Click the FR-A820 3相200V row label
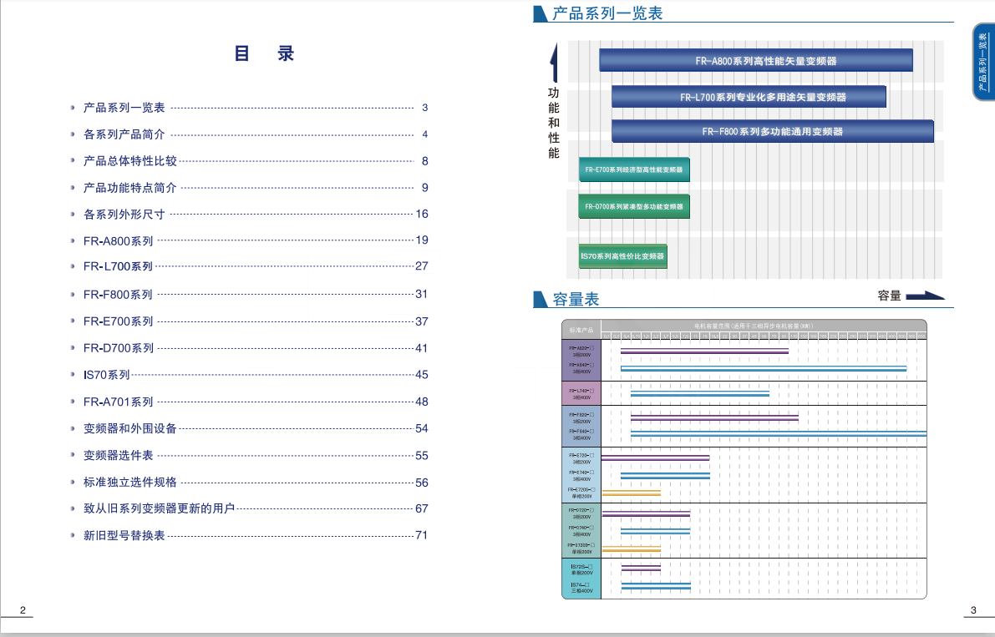 [x=581, y=351]
